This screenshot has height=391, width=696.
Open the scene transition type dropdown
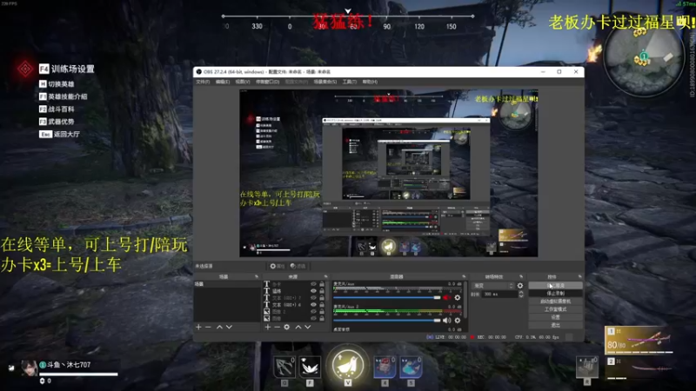coord(493,286)
